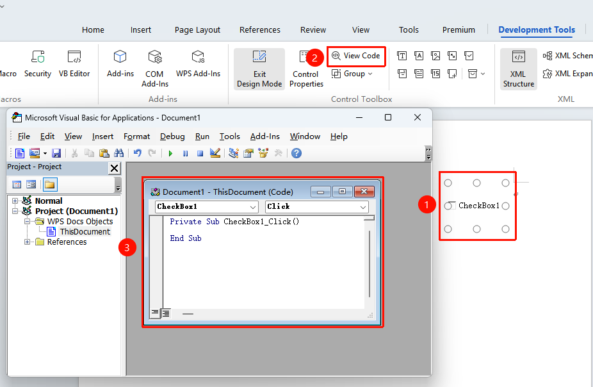Open the Insert menu in VBA editor
Screen dimensions: 593x387
pos(103,136)
